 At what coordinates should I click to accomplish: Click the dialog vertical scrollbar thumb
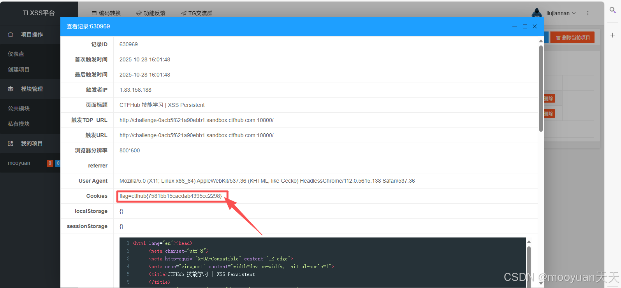coord(541,89)
